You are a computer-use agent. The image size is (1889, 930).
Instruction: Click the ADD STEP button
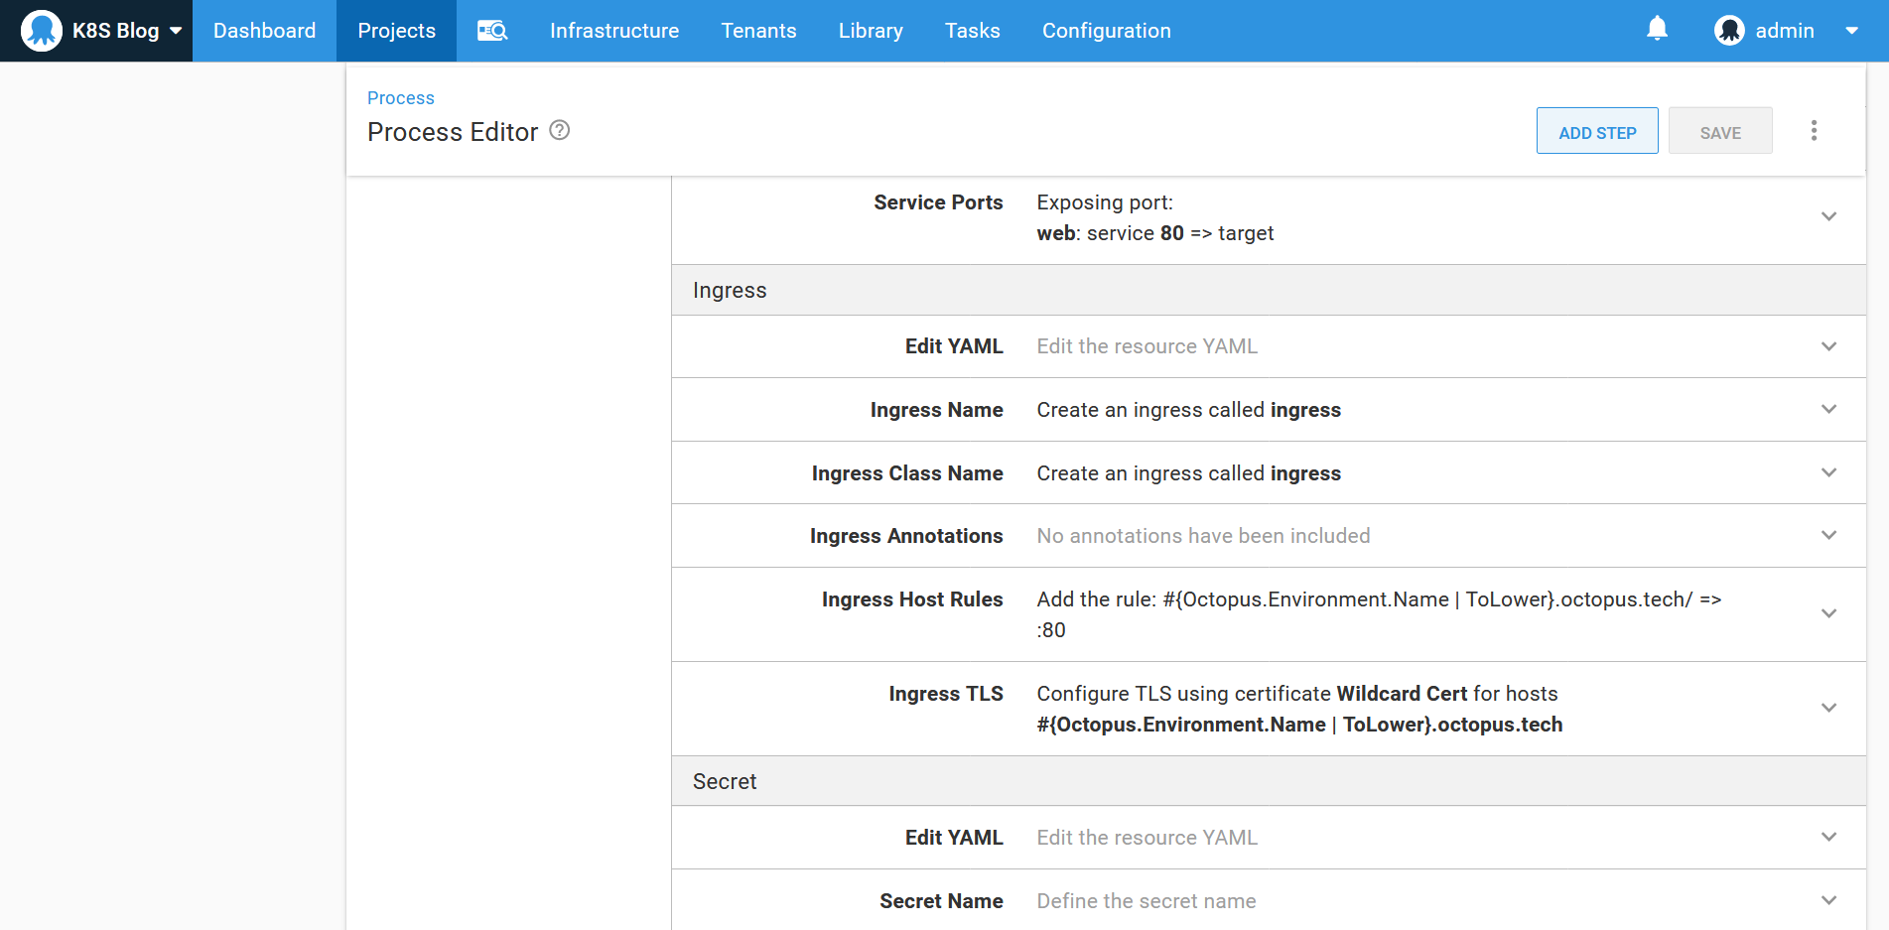[x=1596, y=132]
